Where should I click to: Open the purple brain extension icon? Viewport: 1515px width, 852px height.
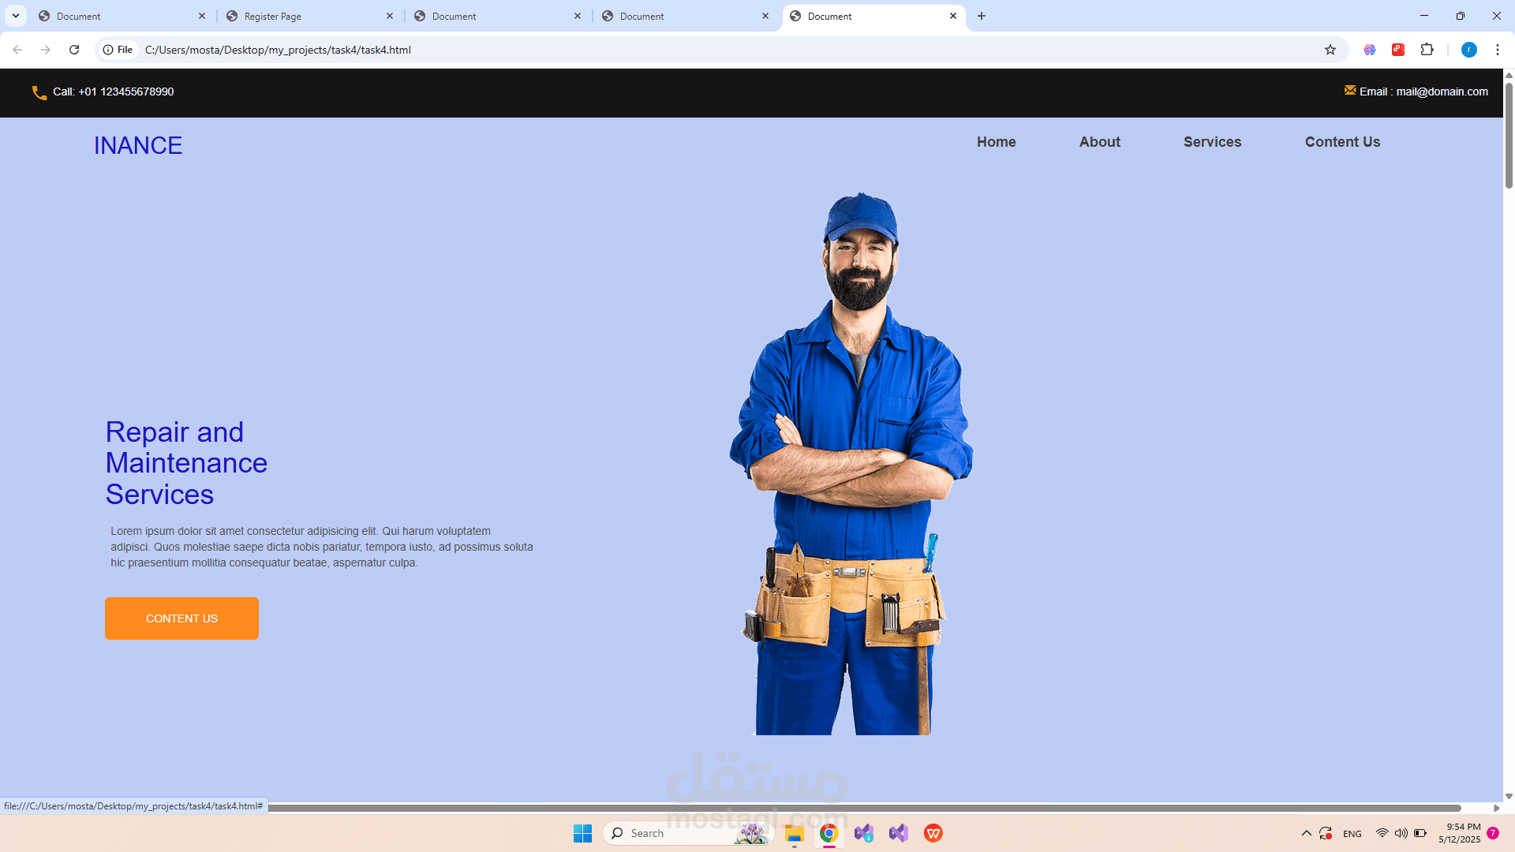point(1370,50)
